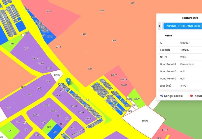The image size is (202, 139).
Task: Click the share icon beside Kongsi Lokasi
Action: 161,96
